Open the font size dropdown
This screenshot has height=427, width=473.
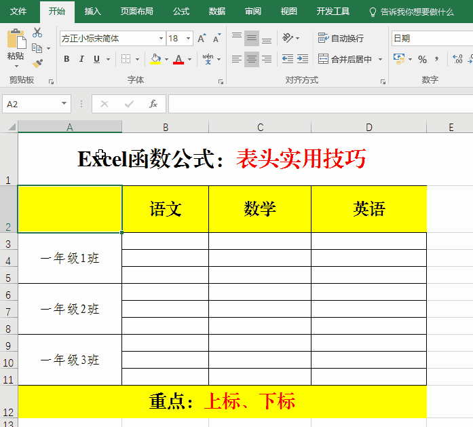point(188,38)
